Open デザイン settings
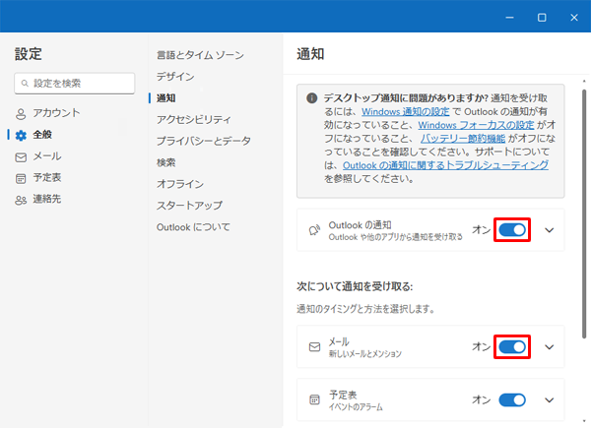 pos(175,77)
